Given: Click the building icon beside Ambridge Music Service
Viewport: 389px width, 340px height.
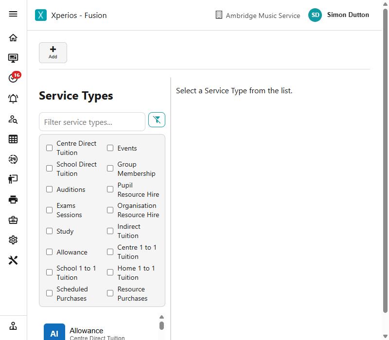Looking at the screenshot, I should [x=219, y=15].
